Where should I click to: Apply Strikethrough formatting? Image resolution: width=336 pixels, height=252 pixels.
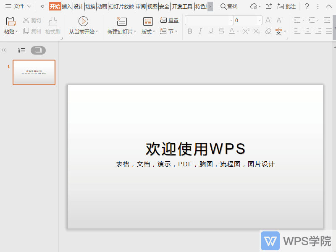[221, 31]
